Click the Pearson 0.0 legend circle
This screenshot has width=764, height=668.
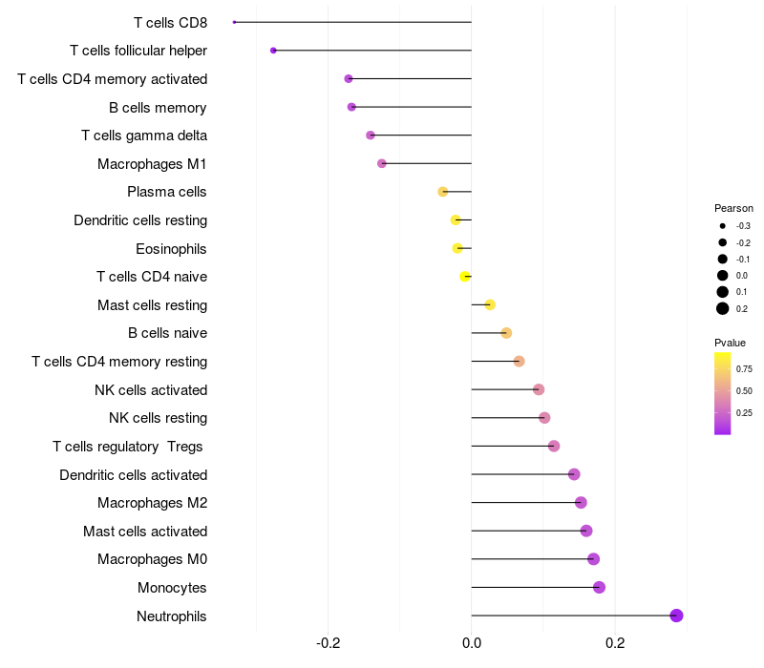(723, 276)
